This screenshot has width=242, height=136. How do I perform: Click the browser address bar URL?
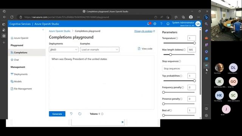point(67,17)
